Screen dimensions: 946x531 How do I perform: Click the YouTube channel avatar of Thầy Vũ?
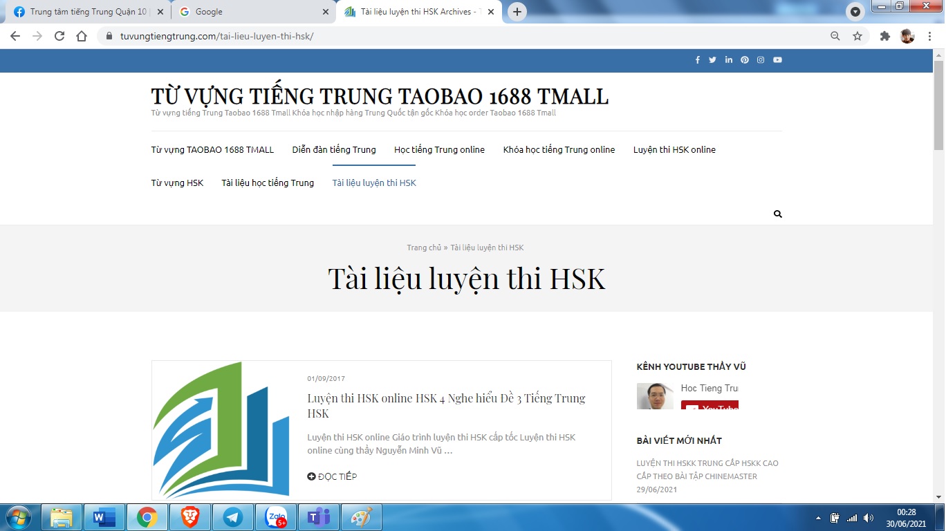[x=655, y=396]
